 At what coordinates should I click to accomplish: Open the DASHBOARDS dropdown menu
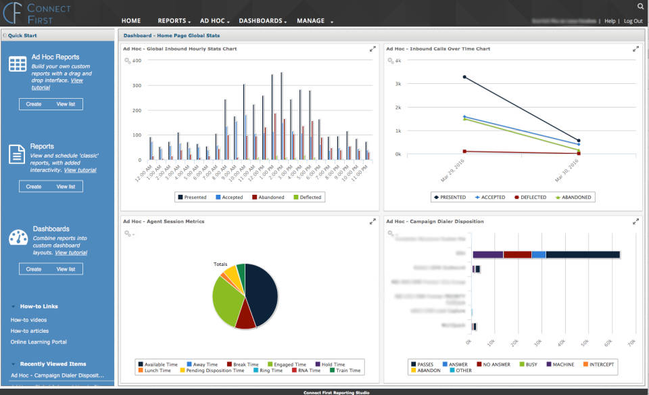[x=262, y=21]
